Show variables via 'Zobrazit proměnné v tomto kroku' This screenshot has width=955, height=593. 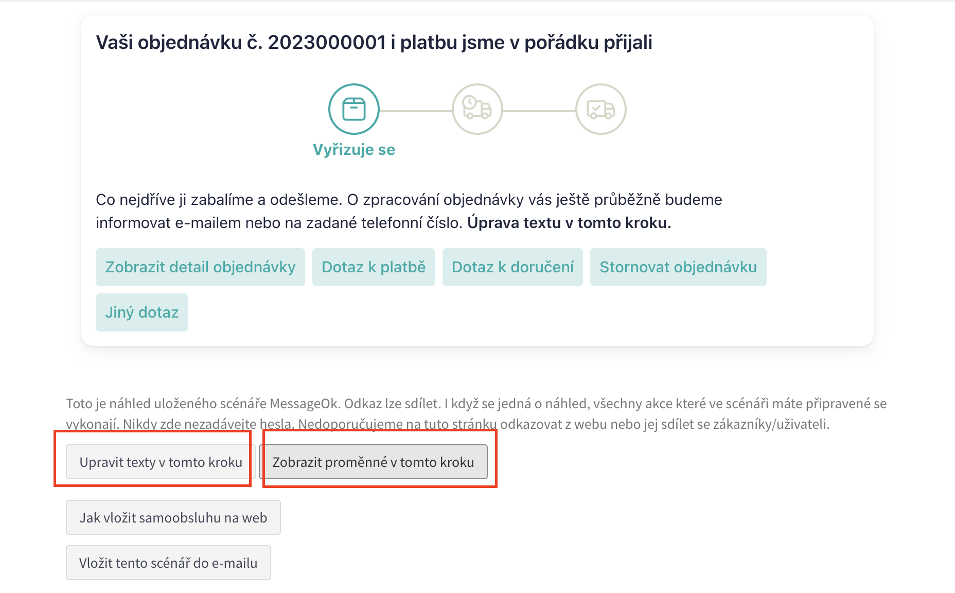point(373,462)
